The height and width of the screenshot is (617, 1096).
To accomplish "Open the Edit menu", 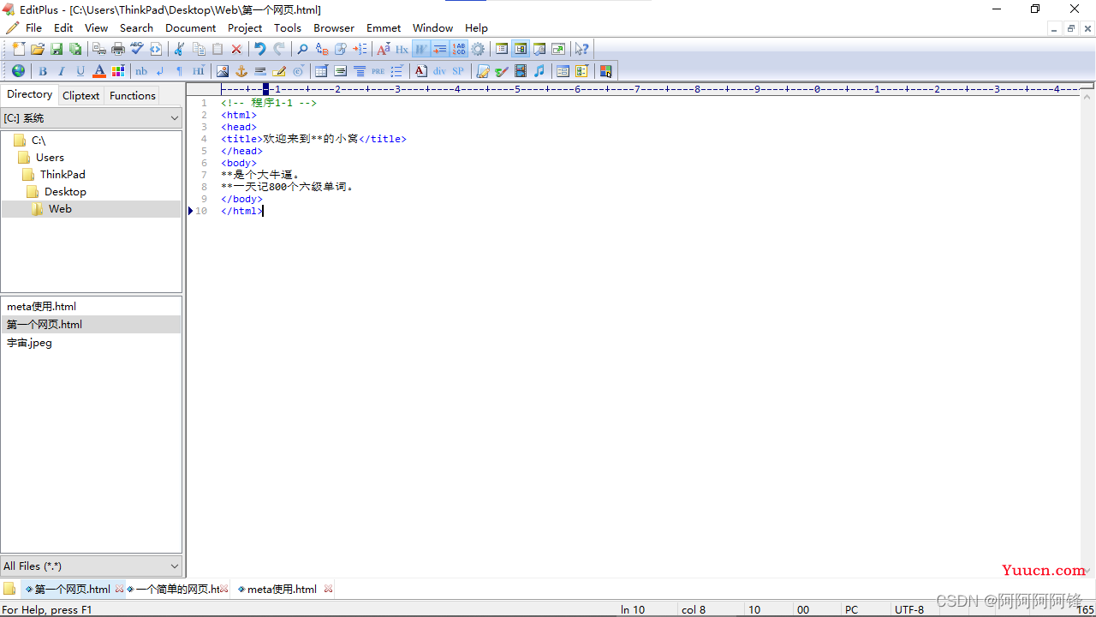I will (x=63, y=27).
